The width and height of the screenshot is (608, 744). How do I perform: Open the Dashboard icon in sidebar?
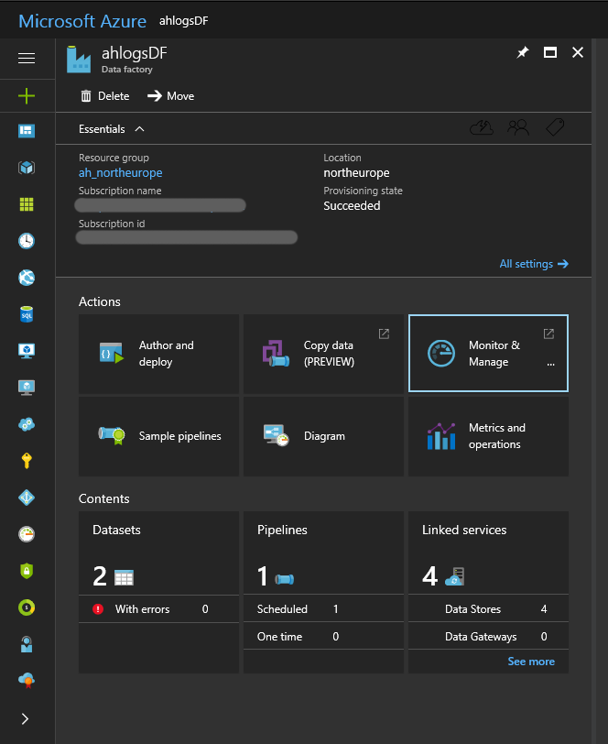[x=27, y=130]
